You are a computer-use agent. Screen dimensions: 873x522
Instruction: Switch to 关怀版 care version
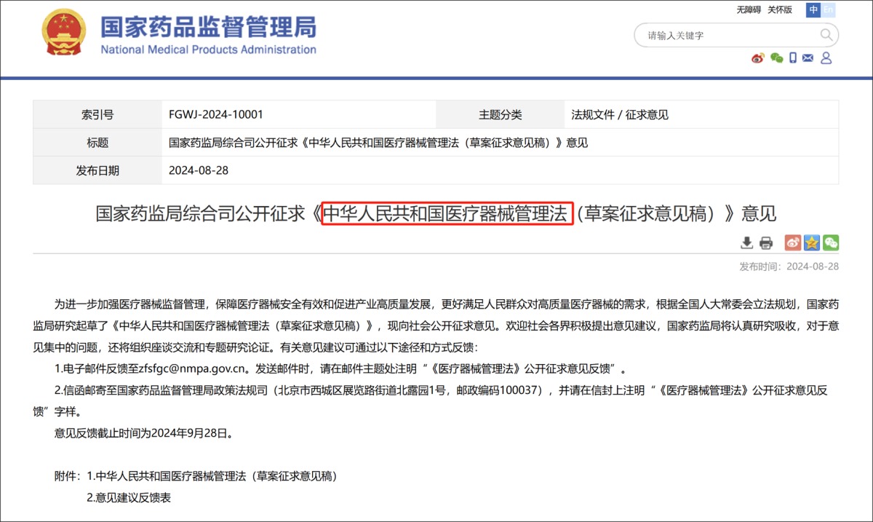tap(779, 9)
